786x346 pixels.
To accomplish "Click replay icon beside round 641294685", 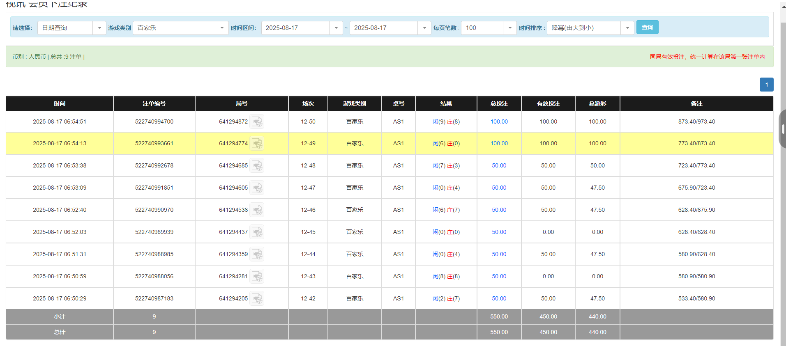I will 257,166.
